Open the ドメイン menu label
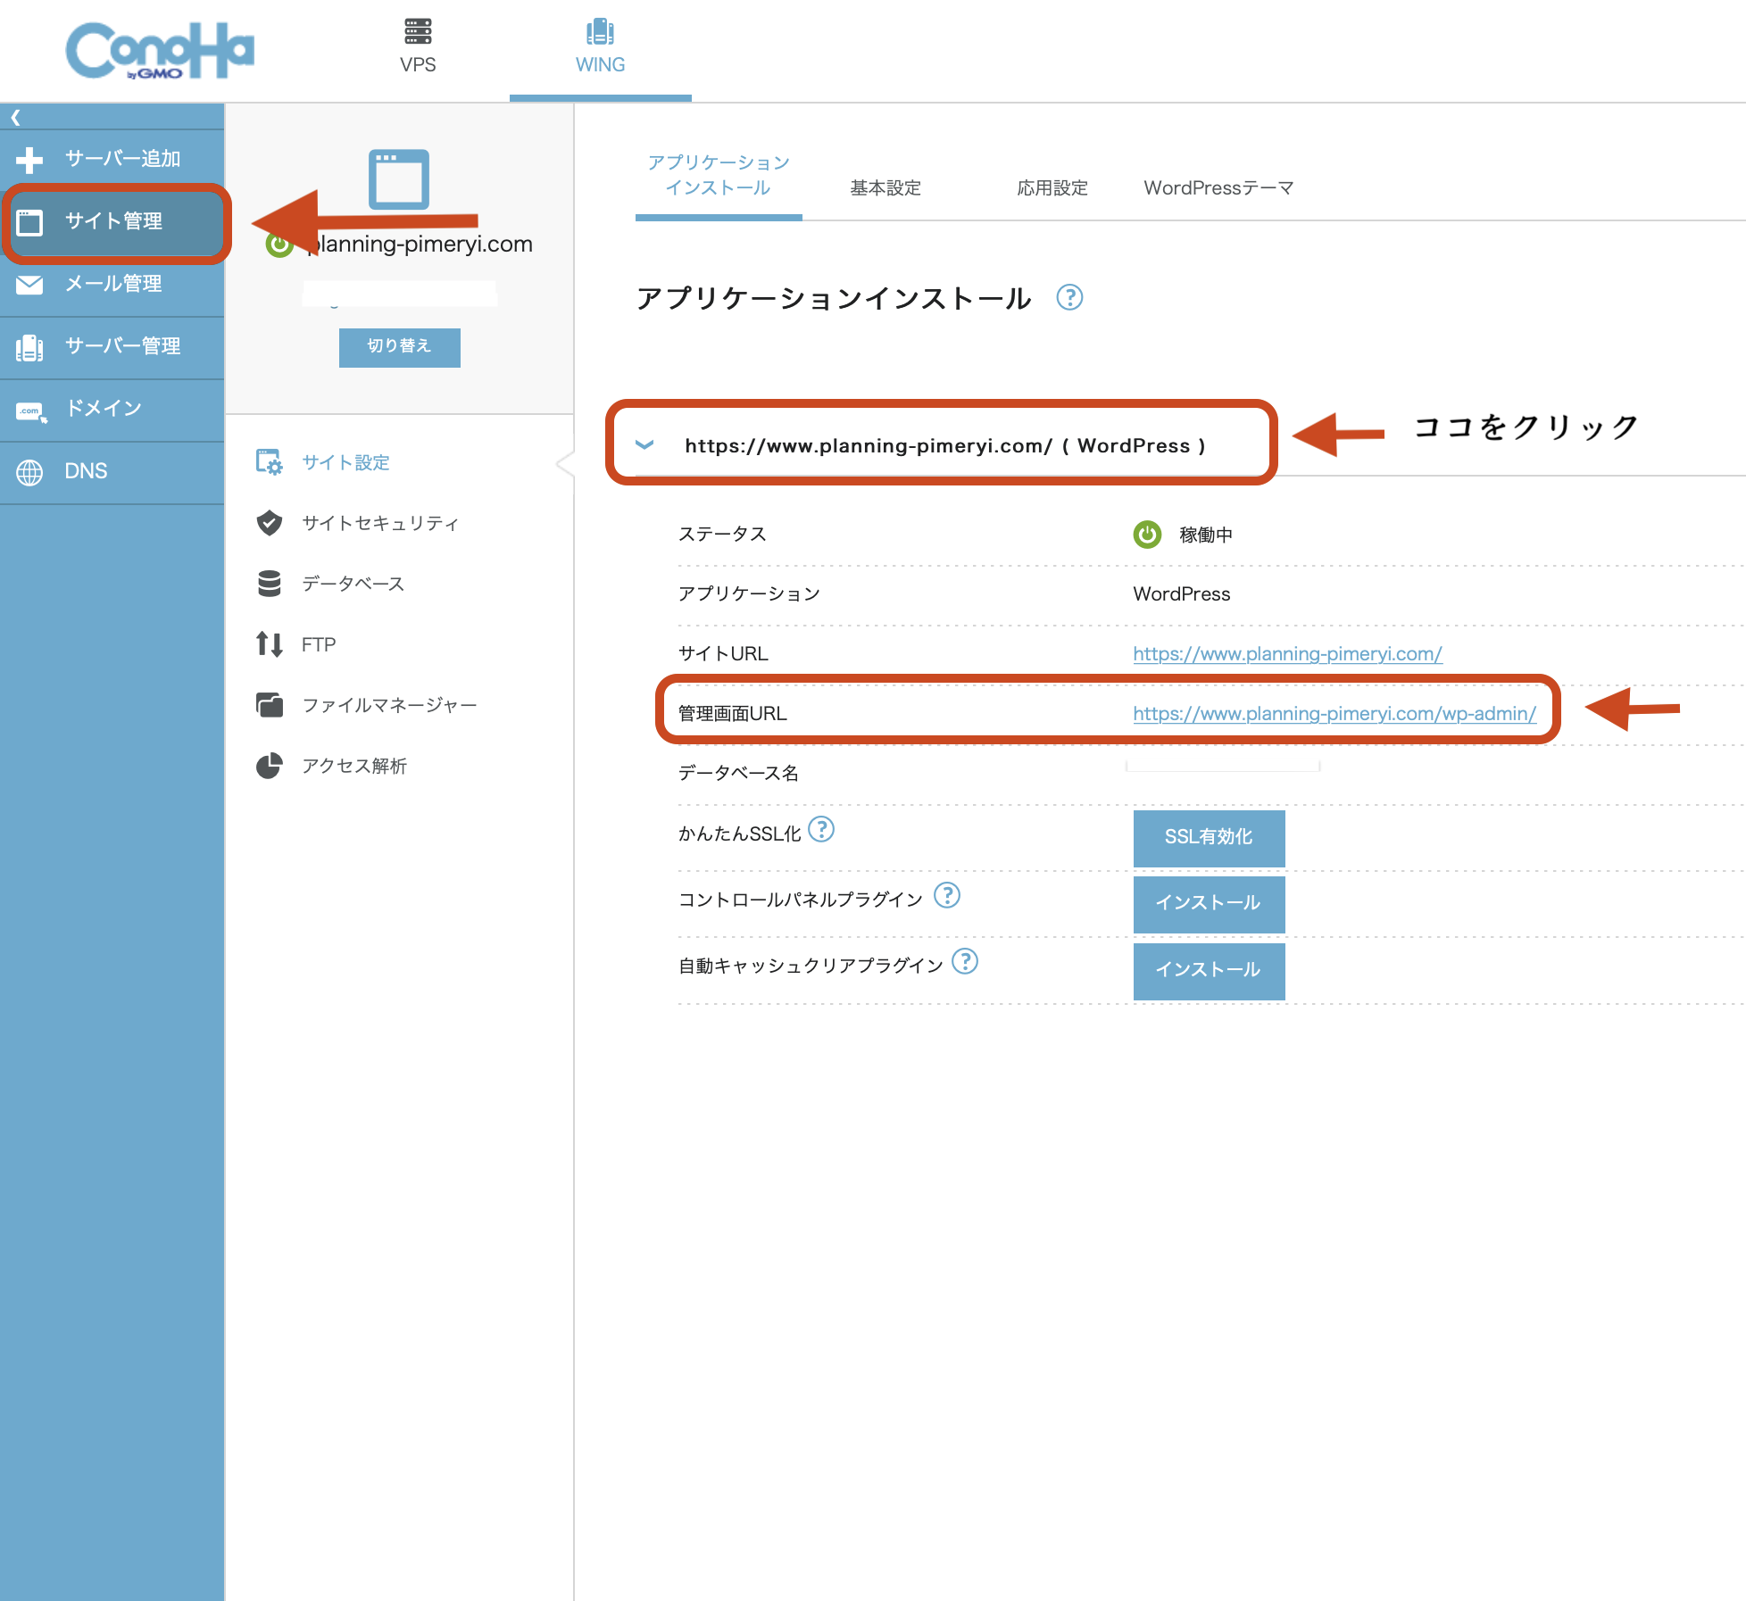 pyautogui.click(x=104, y=409)
